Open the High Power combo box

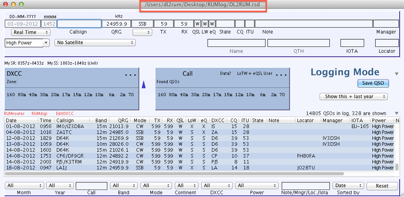click(27, 43)
